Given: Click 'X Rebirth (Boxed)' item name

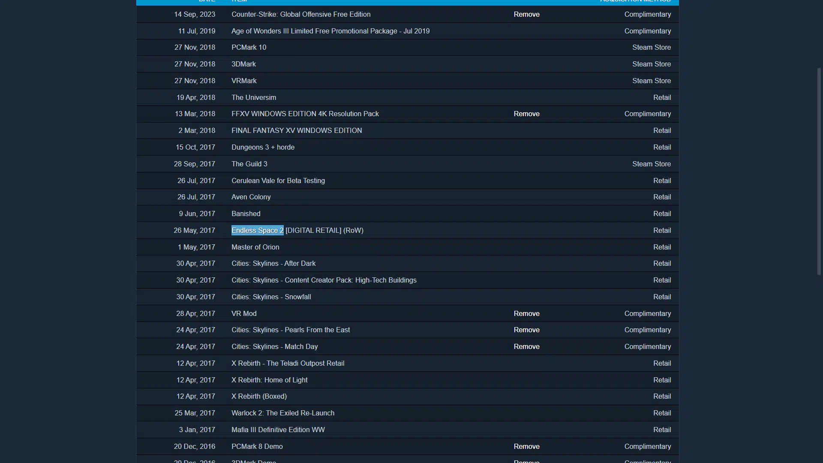Looking at the screenshot, I should pyautogui.click(x=259, y=396).
